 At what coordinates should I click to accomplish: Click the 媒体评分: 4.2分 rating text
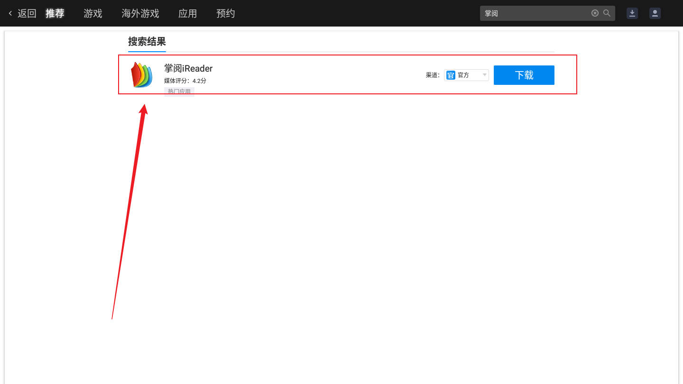tap(185, 81)
